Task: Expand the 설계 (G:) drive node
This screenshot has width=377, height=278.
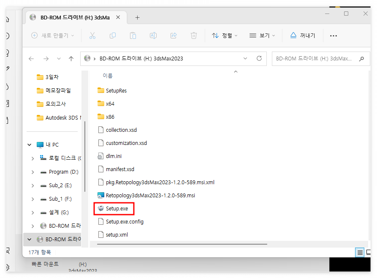Action: [33, 213]
